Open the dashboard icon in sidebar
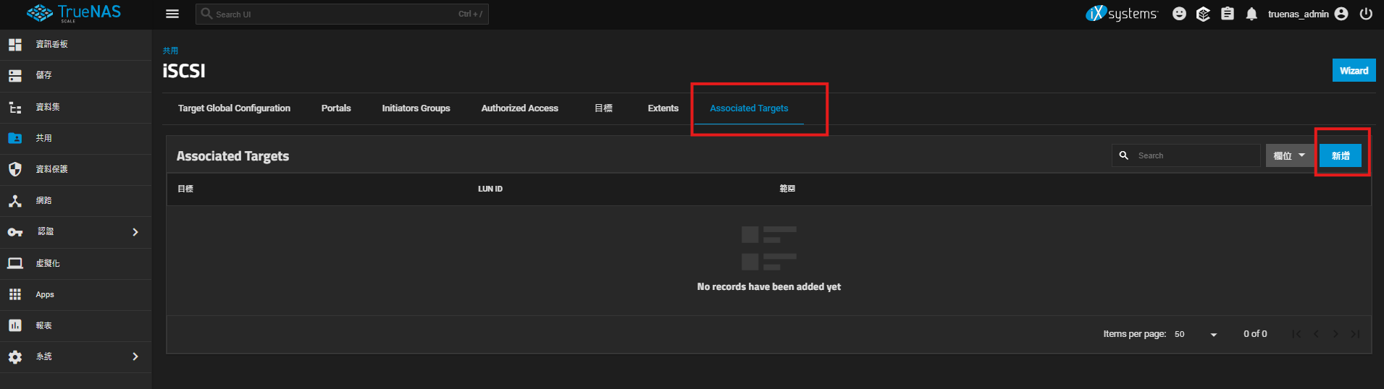This screenshot has height=389, width=1384. click(15, 45)
